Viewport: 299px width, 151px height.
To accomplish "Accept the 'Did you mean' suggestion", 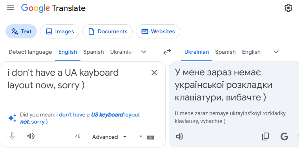I will [x=80, y=118].
